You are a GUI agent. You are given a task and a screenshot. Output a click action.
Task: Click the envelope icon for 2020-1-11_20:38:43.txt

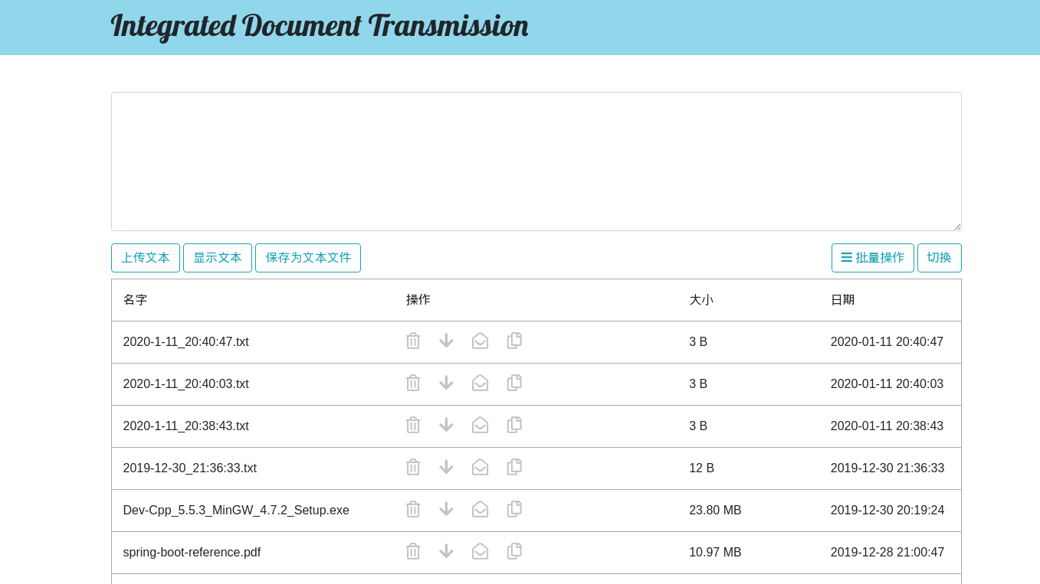480,426
